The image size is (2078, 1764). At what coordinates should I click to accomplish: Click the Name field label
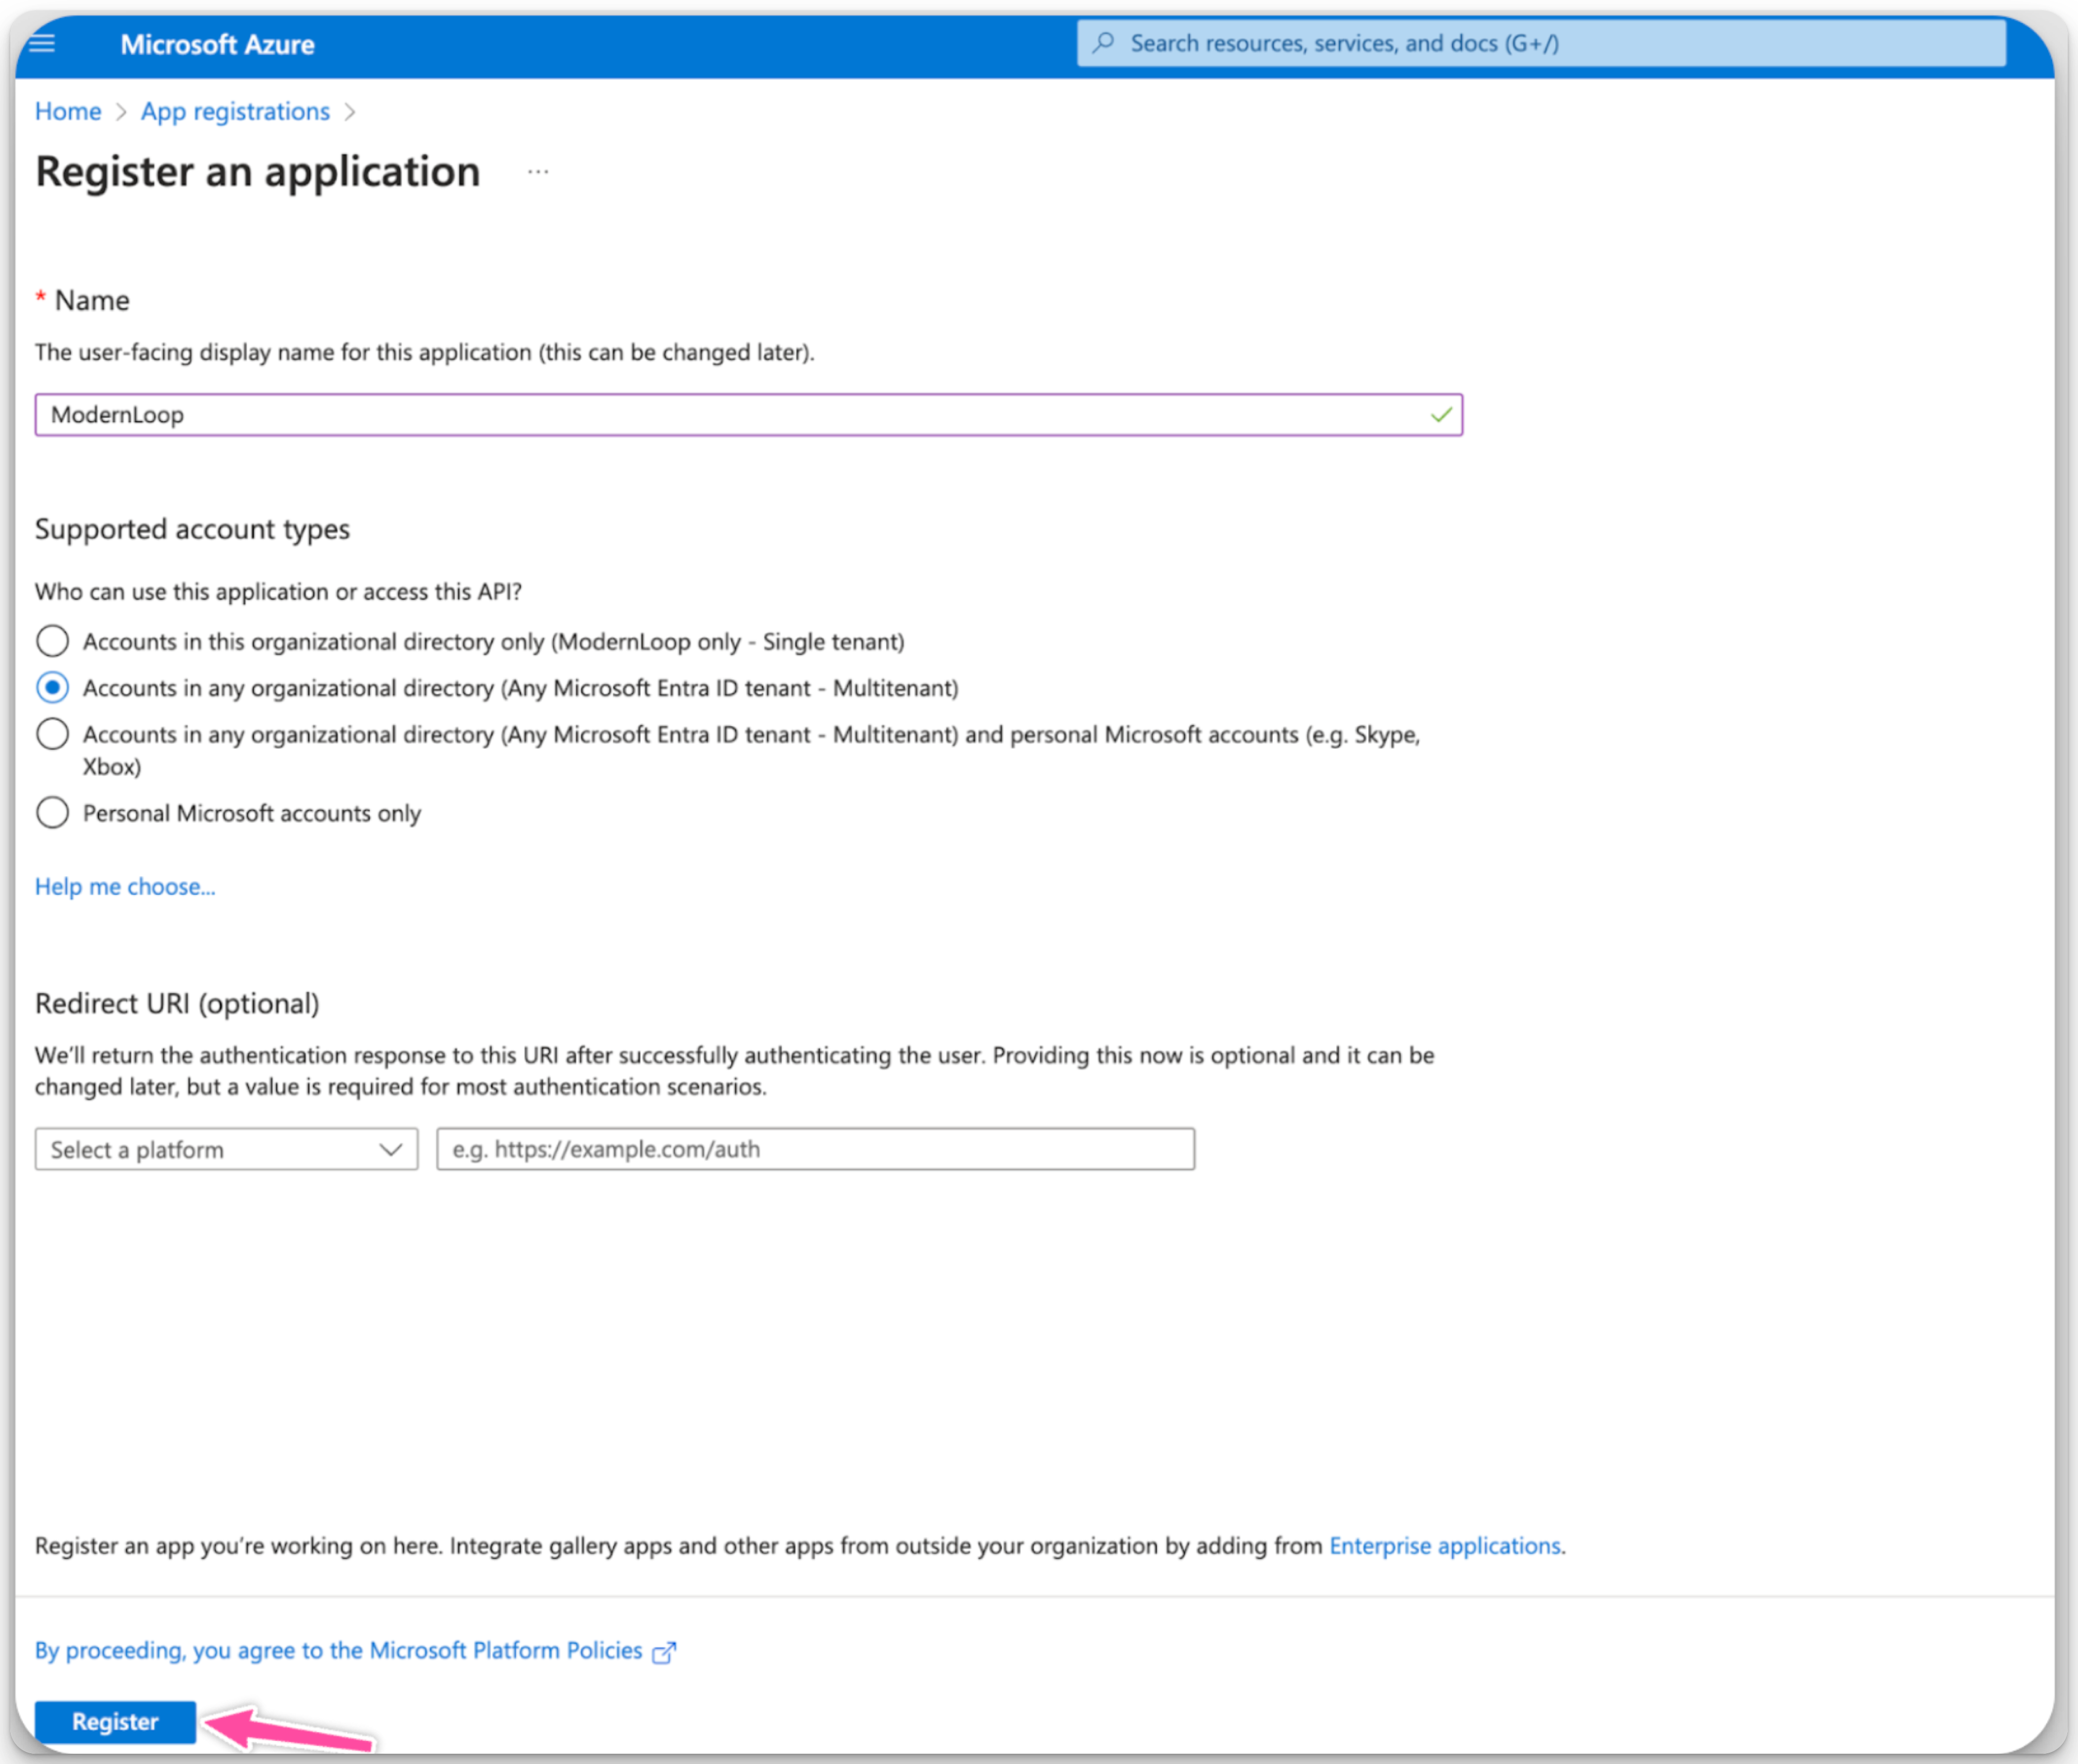click(x=92, y=301)
